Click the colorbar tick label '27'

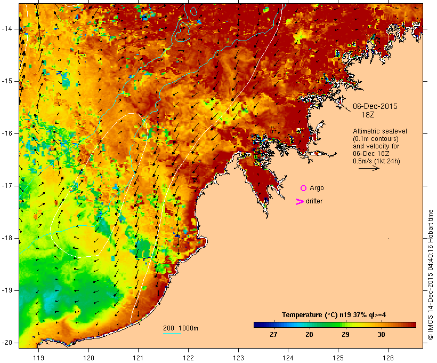pos(273,335)
